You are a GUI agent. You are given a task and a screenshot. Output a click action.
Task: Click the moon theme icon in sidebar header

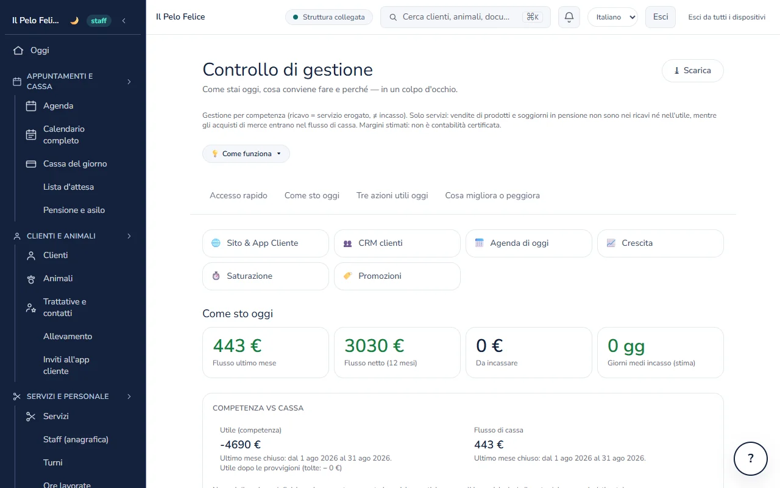tap(74, 21)
